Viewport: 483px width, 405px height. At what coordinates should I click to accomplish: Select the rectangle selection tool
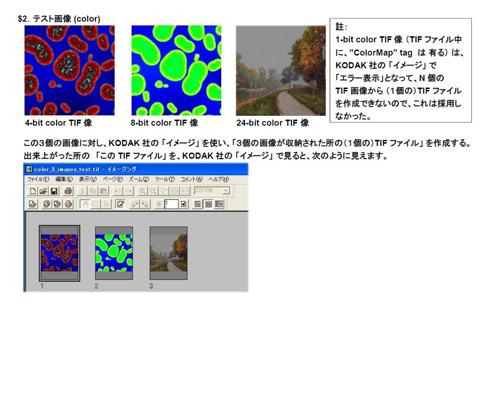(x=95, y=204)
